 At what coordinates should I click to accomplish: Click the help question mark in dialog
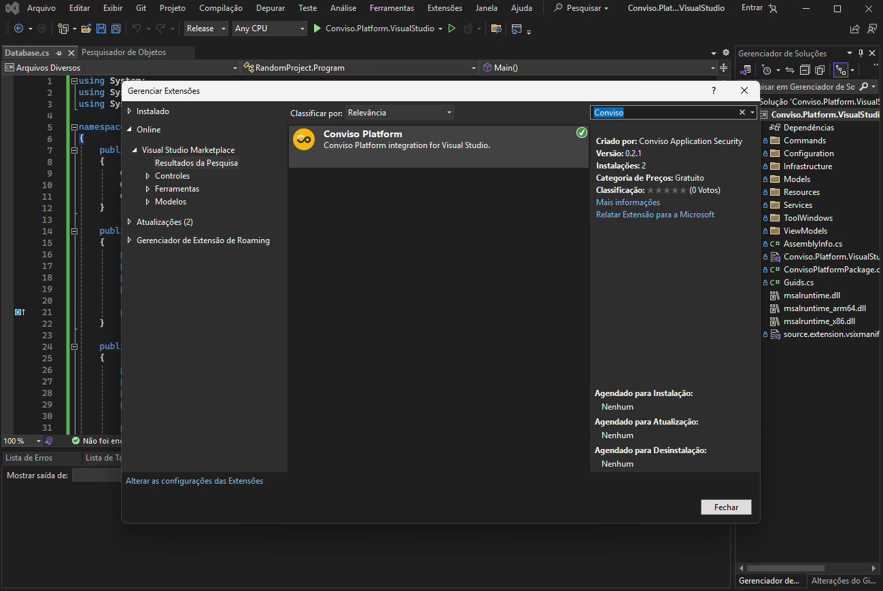click(713, 90)
